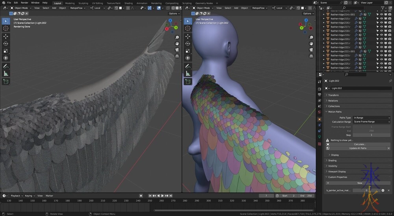Open the Paths Type dropdown
Image resolution: width=394 pixels, height=216 pixels.
pos(371,118)
